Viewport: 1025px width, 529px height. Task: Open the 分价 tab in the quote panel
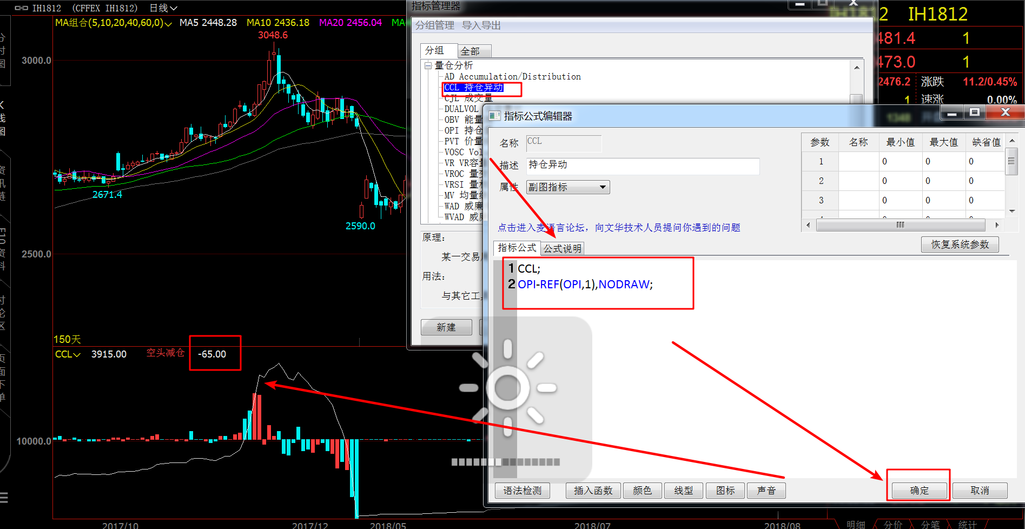pos(893,524)
